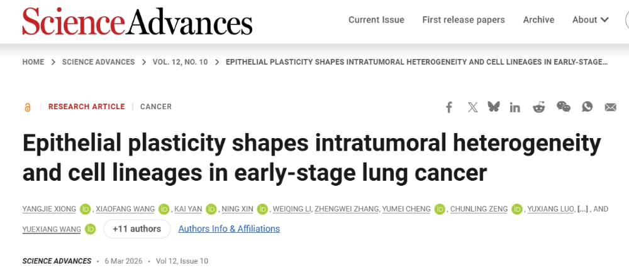
Task: Share article on WhatsApp
Action: [x=587, y=107]
